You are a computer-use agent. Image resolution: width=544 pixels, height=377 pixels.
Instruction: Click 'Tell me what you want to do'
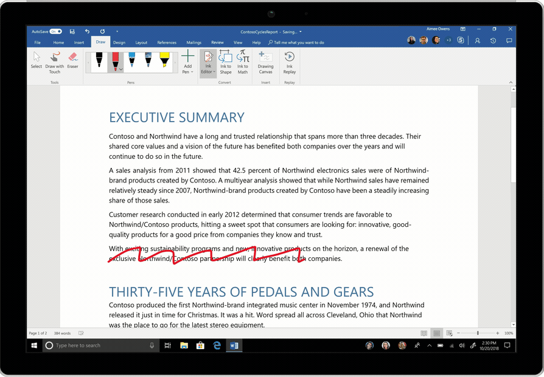(x=298, y=43)
